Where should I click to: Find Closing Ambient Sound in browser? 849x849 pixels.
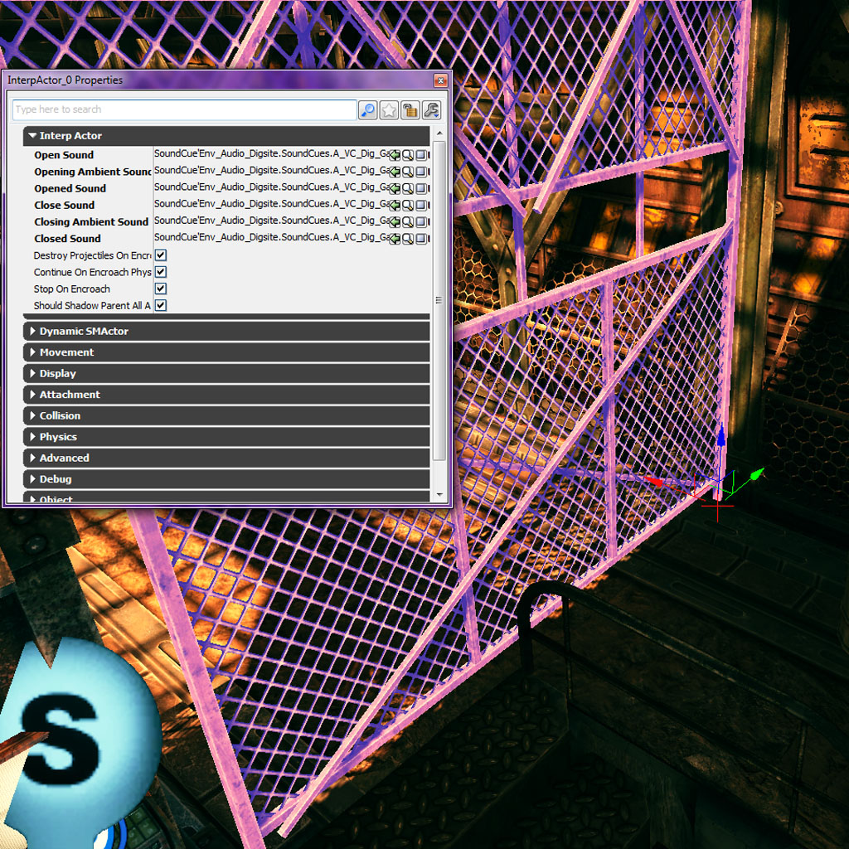[x=408, y=222]
